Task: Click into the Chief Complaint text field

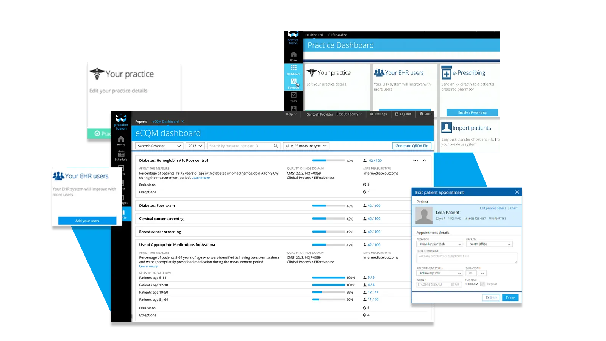Action: pos(467,258)
